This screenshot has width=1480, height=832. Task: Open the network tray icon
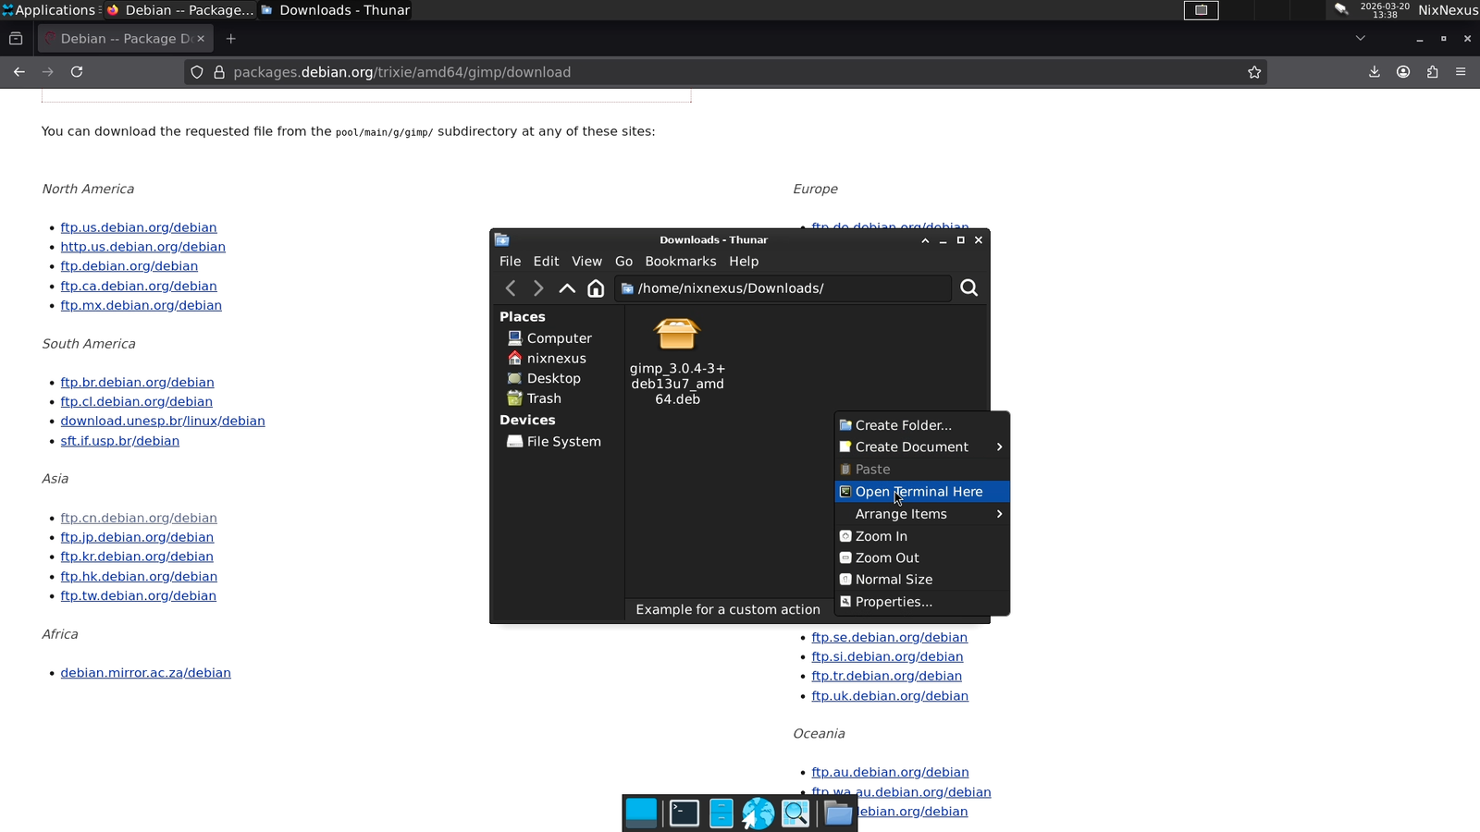(x=1341, y=9)
